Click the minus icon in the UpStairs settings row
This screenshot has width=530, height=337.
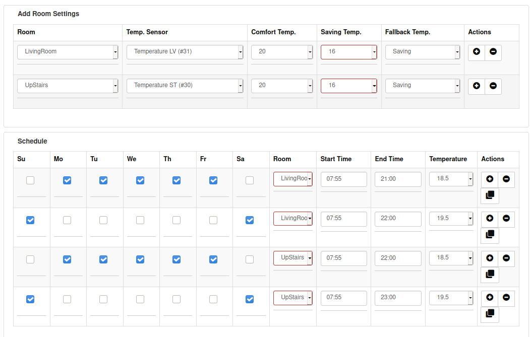click(493, 86)
